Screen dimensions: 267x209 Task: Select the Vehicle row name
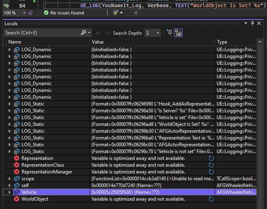pyautogui.click(x=29, y=192)
